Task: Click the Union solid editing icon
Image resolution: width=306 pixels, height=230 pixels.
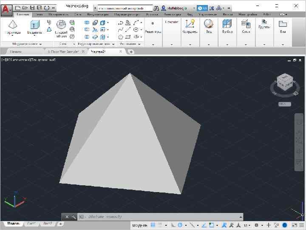Action: click(87, 23)
